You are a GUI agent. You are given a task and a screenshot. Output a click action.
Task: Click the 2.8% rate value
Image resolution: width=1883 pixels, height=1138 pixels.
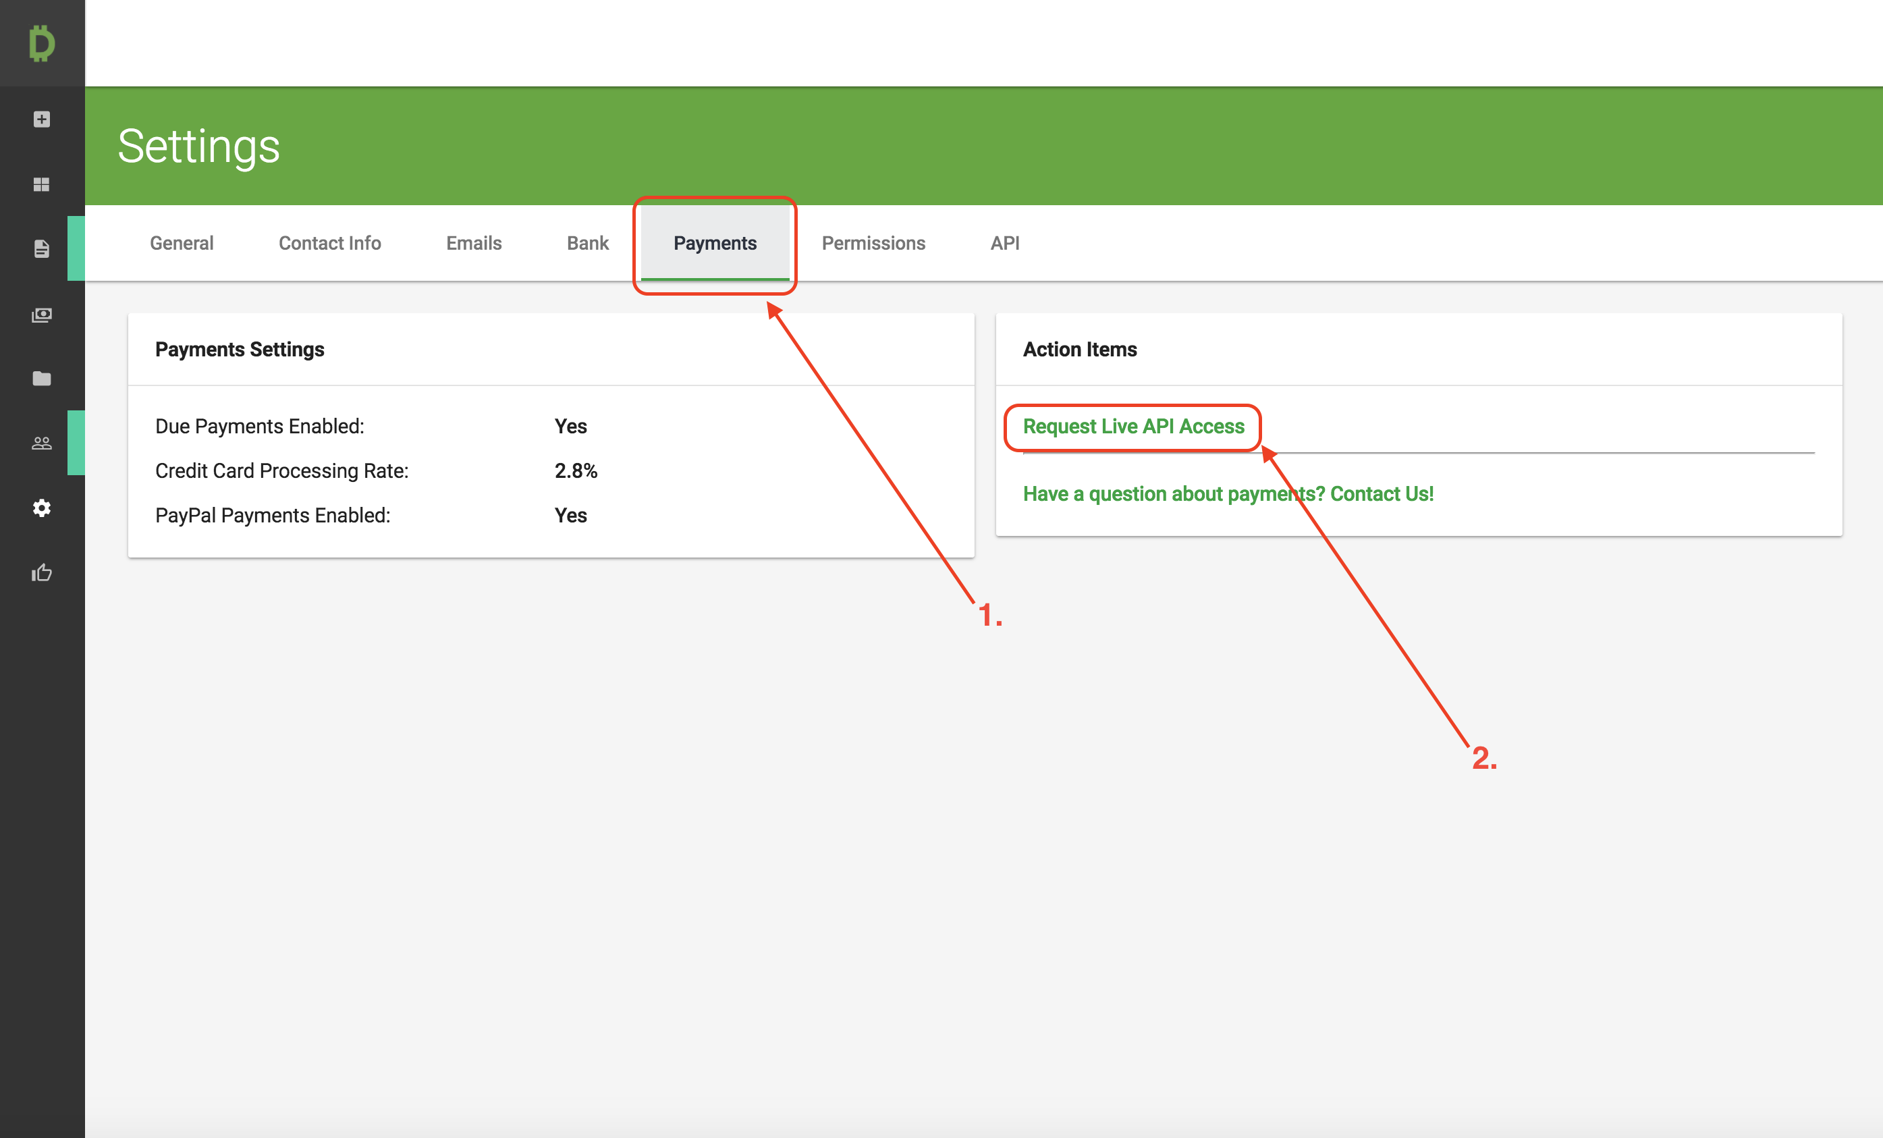[x=576, y=470]
